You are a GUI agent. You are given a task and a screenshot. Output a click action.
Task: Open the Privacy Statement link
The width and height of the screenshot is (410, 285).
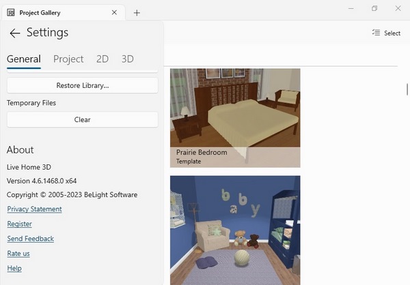click(x=35, y=209)
